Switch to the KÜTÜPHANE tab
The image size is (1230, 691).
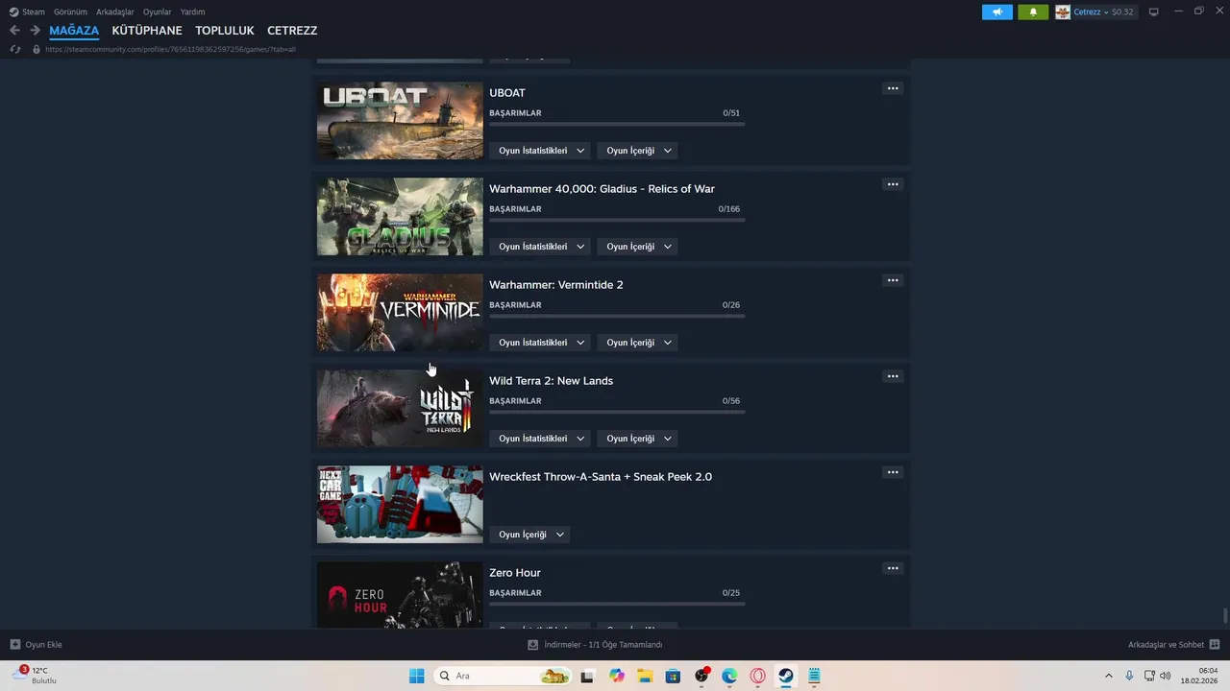(147, 31)
